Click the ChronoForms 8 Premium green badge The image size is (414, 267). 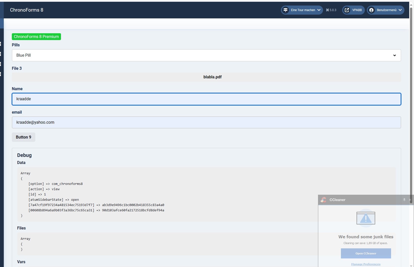pos(36,37)
